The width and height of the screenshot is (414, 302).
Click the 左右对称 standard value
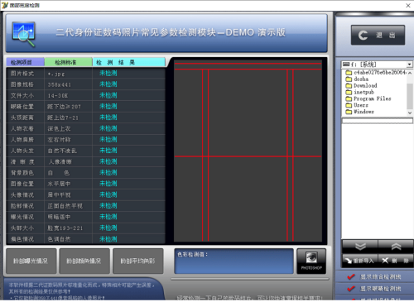tap(59, 140)
